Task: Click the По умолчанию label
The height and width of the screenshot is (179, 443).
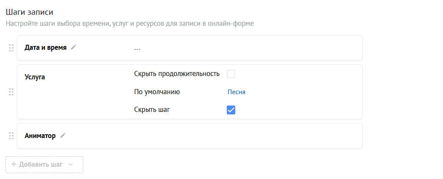Action: pyautogui.click(x=157, y=92)
